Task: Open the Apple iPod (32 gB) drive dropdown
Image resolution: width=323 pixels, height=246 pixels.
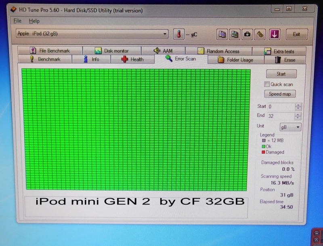Action: click(x=92, y=34)
